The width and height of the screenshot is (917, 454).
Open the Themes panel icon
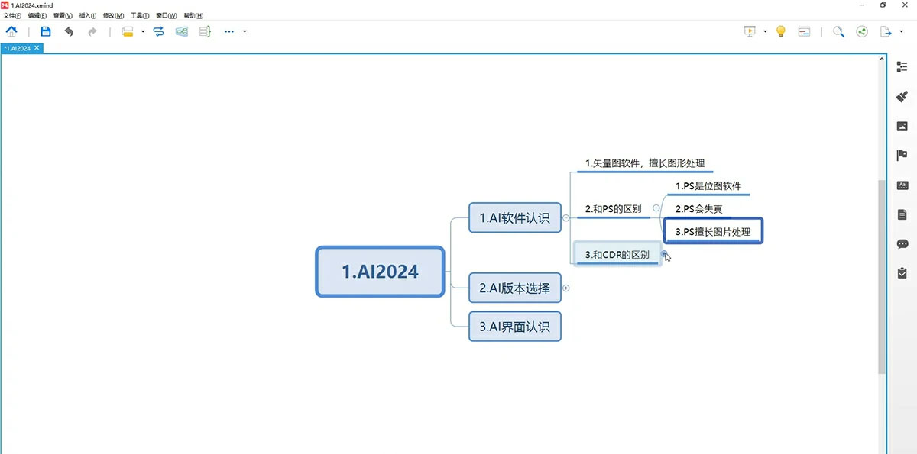(902, 185)
